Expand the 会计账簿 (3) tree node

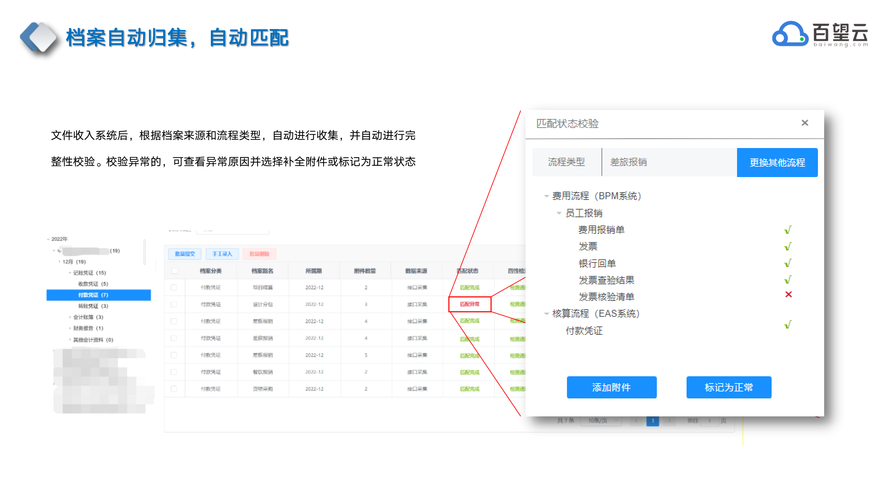pyautogui.click(x=70, y=317)
